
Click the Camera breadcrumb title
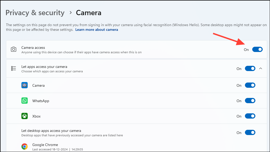point(89,13)
